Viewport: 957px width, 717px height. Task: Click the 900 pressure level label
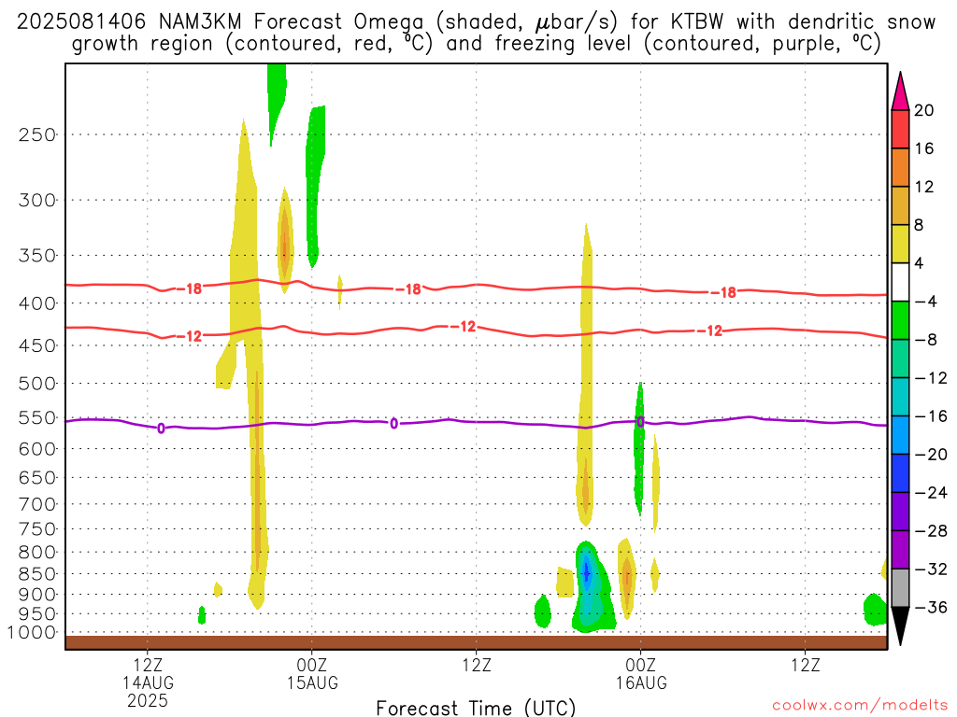coord(37,595)
